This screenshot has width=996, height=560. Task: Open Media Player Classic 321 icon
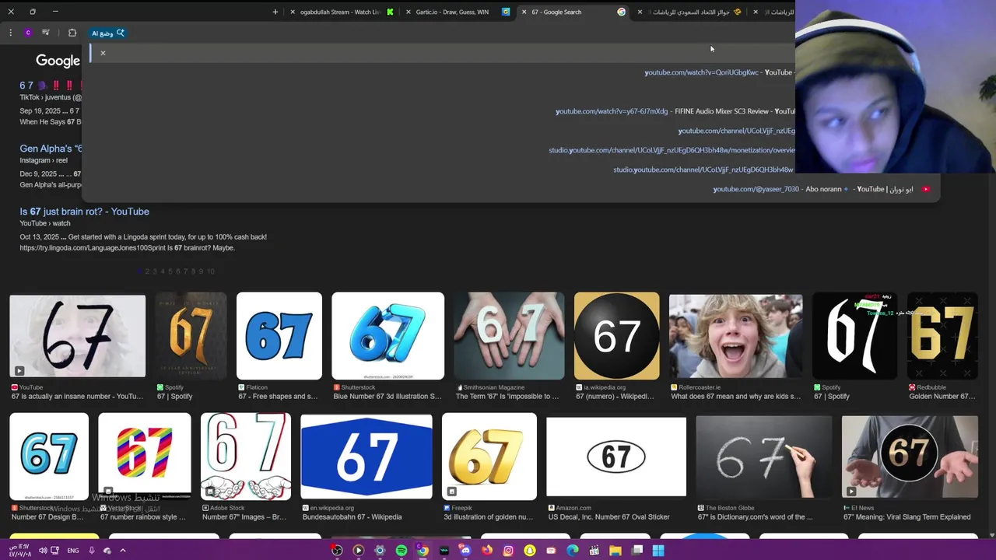click(594, 551)
